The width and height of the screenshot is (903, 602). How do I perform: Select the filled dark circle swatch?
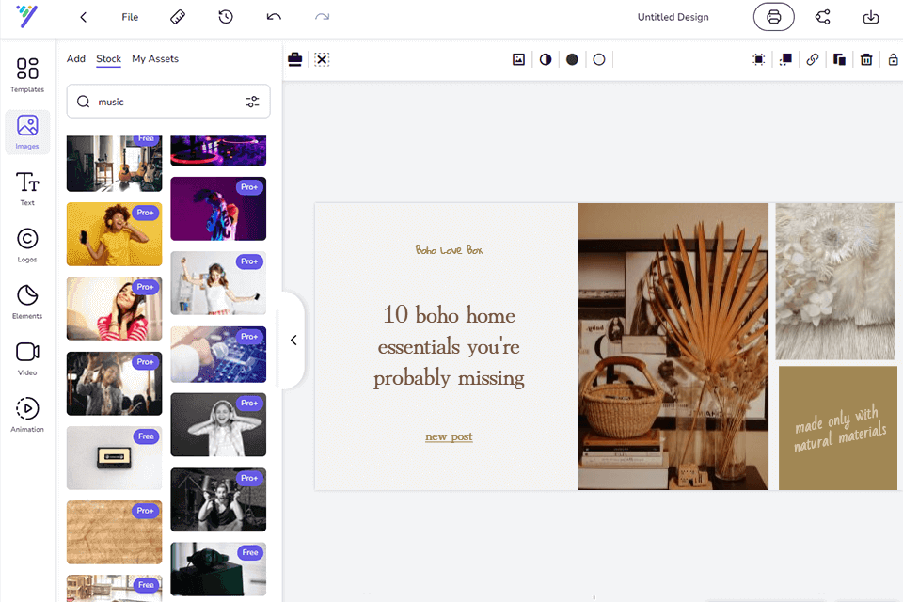click(x=572, y=59)
